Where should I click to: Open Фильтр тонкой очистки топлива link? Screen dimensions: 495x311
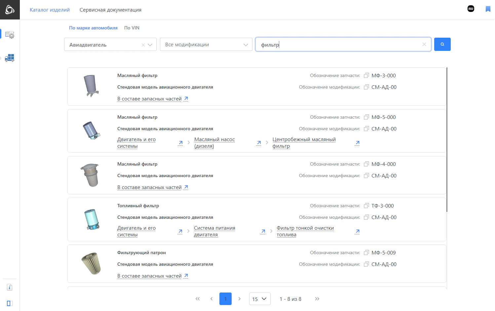click(x=305, y=231)
